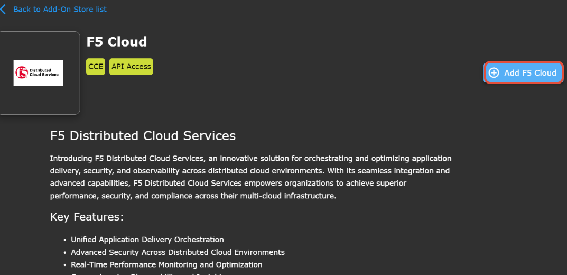
Task: Select the CCE tag badge
Action: pos(96,67)
